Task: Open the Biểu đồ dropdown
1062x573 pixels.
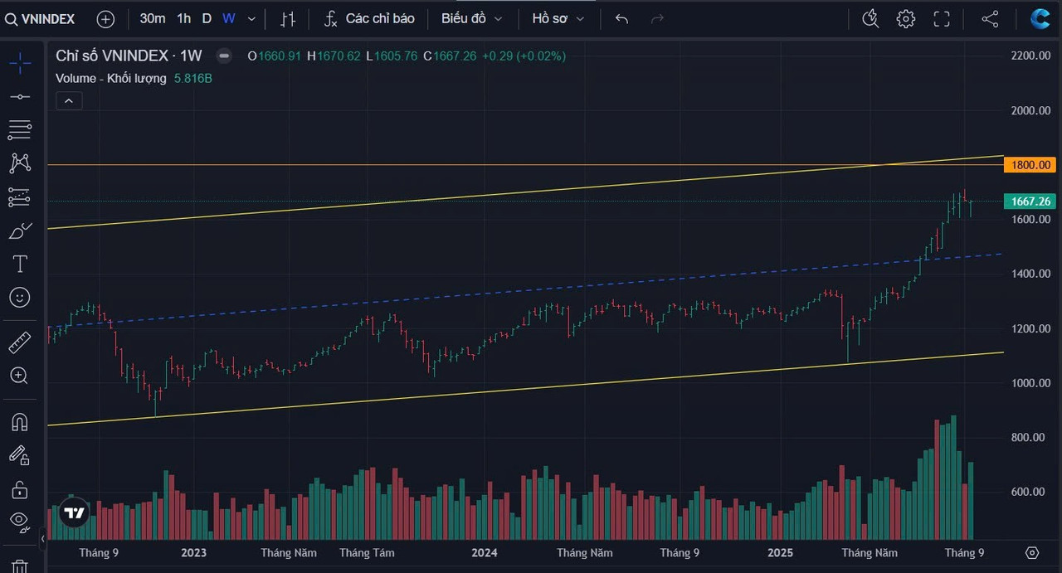Action: [472, 18]
